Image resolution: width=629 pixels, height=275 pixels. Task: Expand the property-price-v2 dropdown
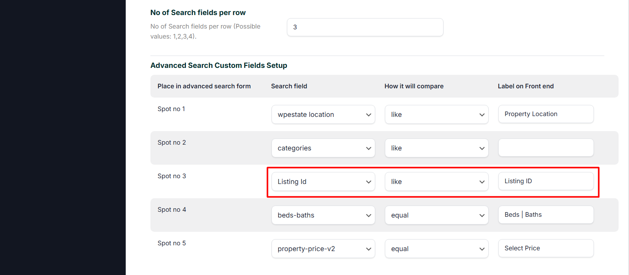[x=323, y=249]
